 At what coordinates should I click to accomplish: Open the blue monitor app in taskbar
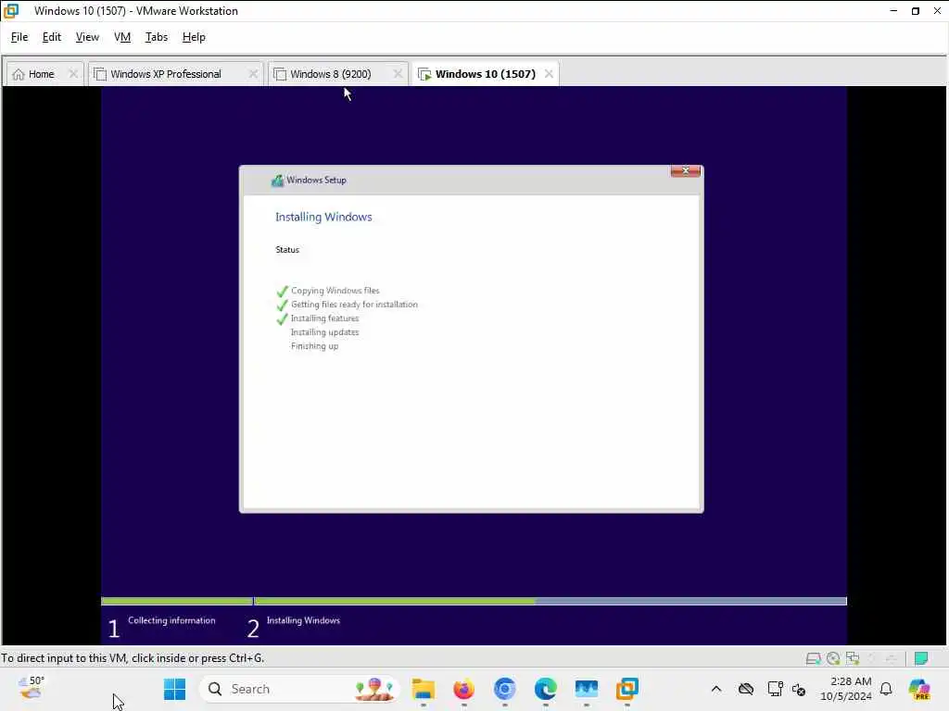[587, 689]
